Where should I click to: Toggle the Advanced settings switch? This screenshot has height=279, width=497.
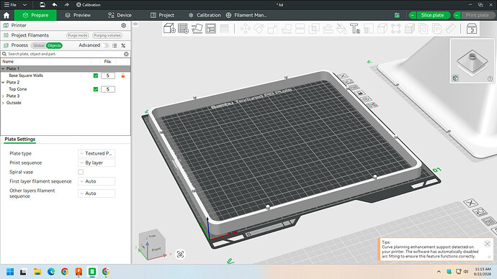coord(105,45)
